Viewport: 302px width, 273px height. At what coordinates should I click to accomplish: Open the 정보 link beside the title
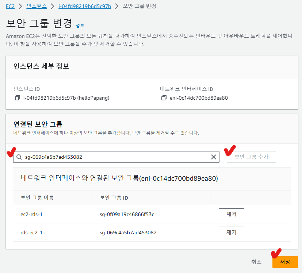[x=80, y=25]
